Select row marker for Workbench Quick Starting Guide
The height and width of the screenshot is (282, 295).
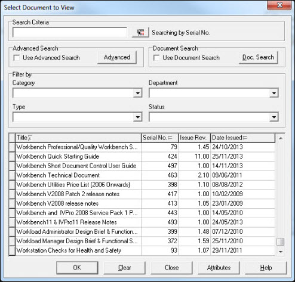click(12, 156)
